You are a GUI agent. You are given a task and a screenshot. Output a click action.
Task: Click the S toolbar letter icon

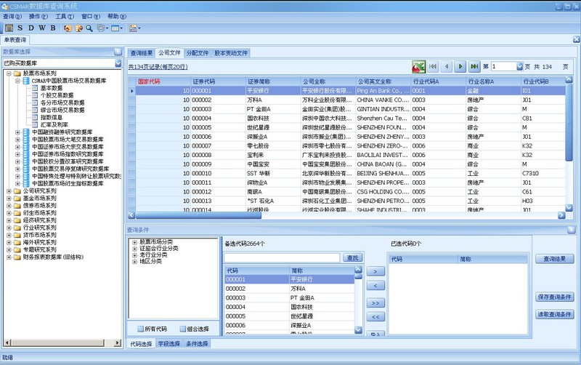click(20, 28)
